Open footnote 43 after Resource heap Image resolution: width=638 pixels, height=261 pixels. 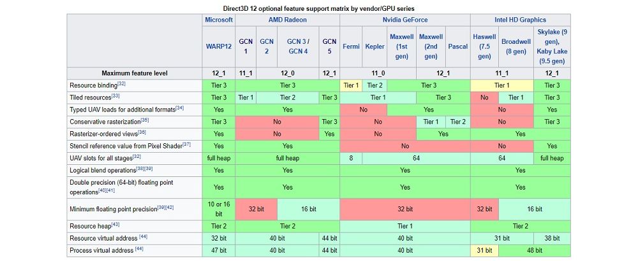(x=115, y=223)
